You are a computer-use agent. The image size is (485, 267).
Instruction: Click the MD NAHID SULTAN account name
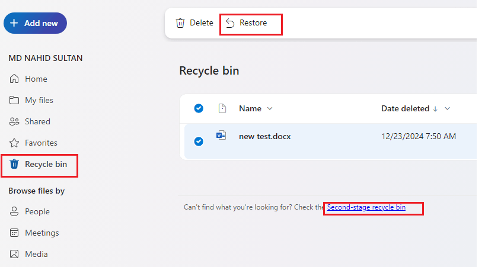[46, 58]
